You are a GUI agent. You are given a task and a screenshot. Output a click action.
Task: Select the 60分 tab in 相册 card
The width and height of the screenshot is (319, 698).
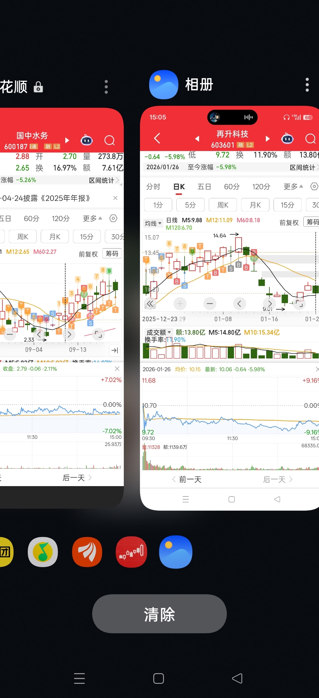click(232, 187)
